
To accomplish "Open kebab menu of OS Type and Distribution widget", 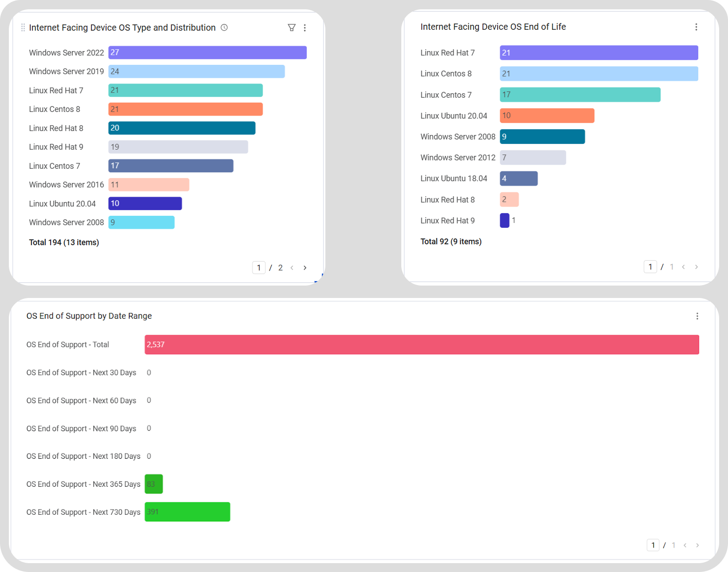I will pyautogui.click(x=305, y=28).
